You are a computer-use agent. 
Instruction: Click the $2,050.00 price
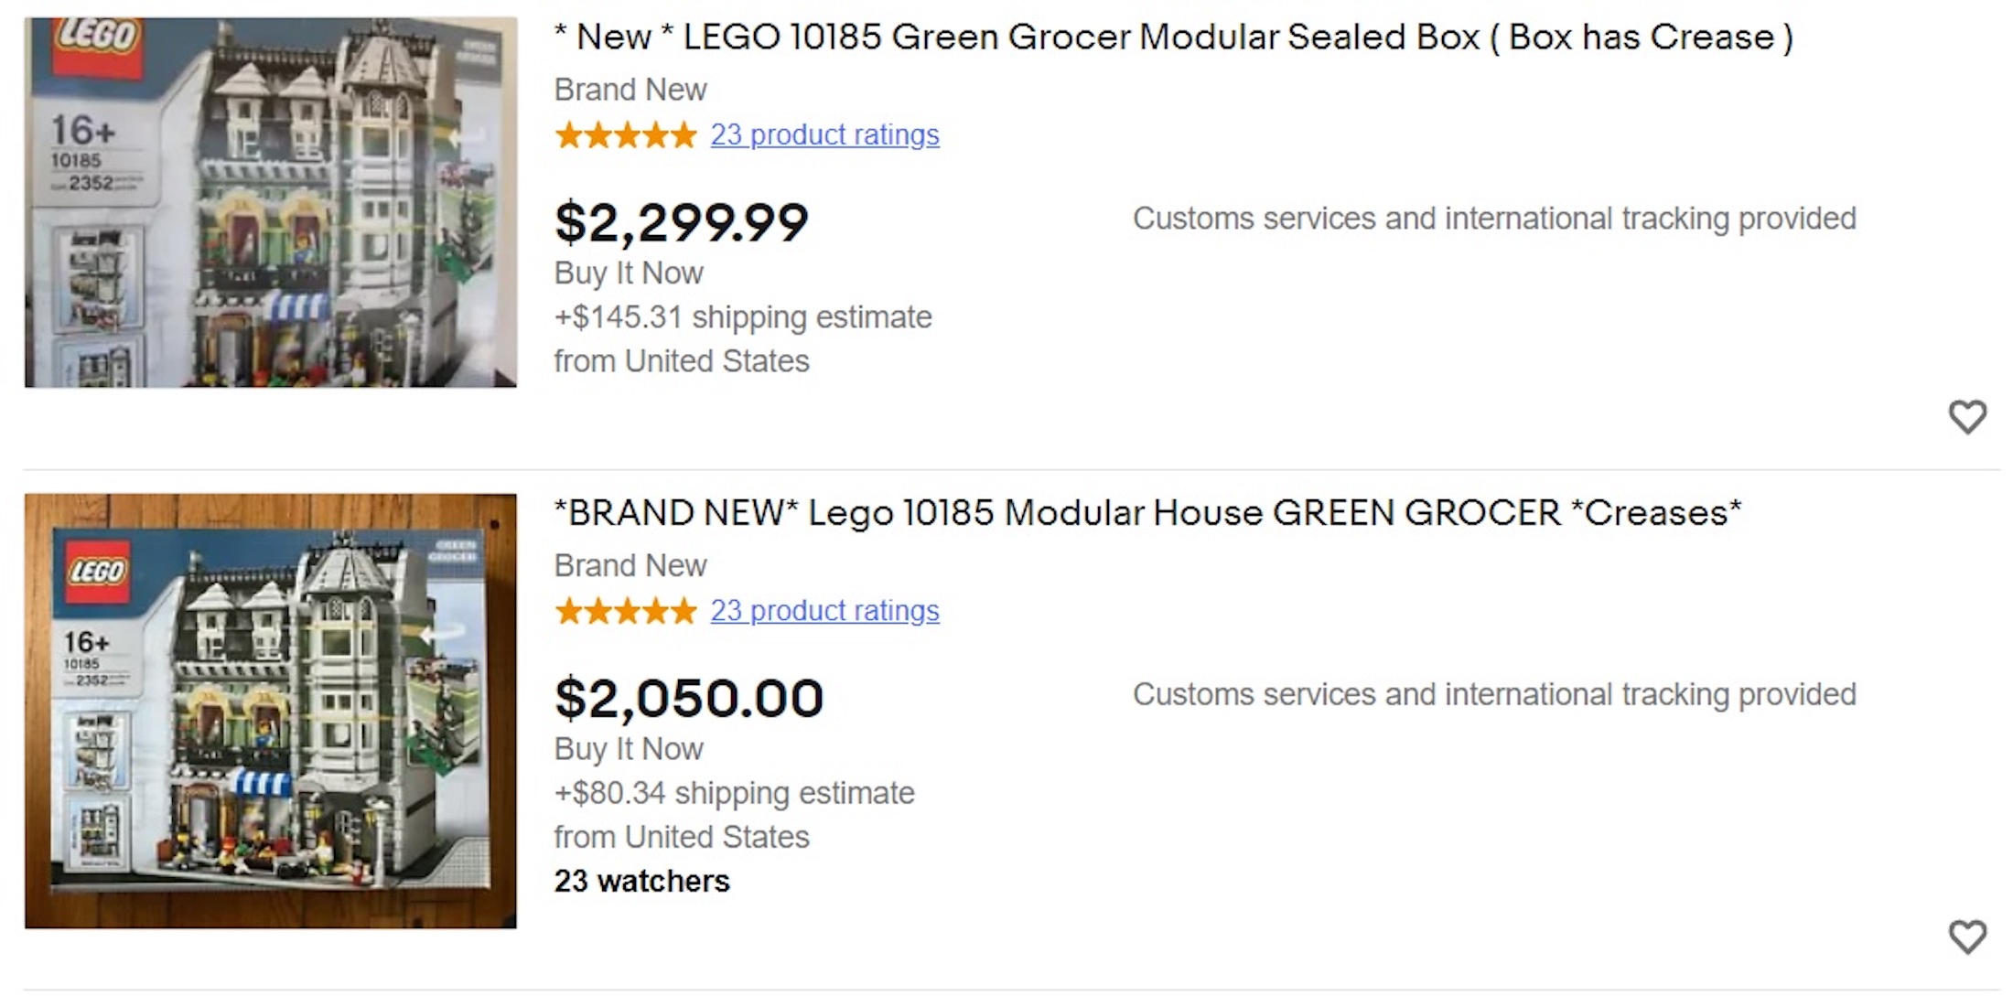point(689,699)
